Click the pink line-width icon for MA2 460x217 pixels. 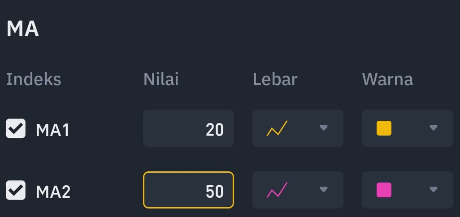click(277, 190)
